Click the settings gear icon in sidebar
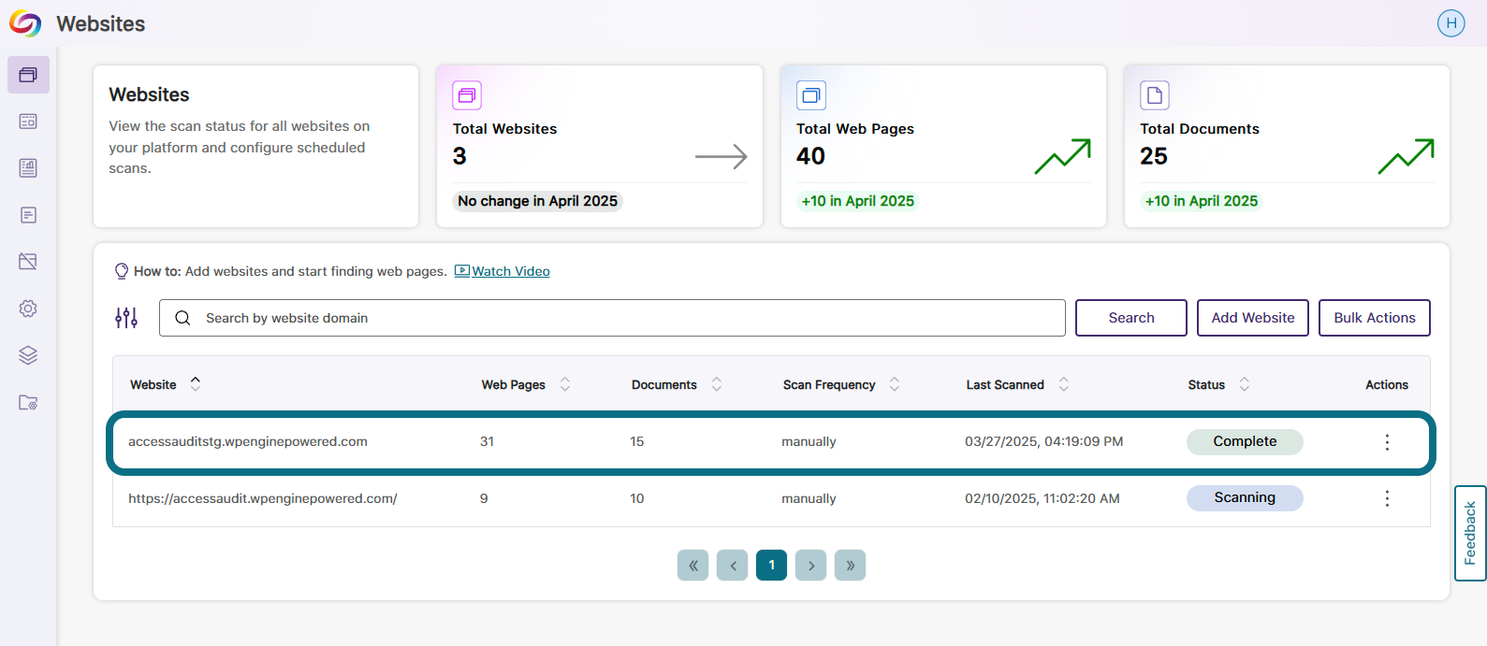 point(28,309)
